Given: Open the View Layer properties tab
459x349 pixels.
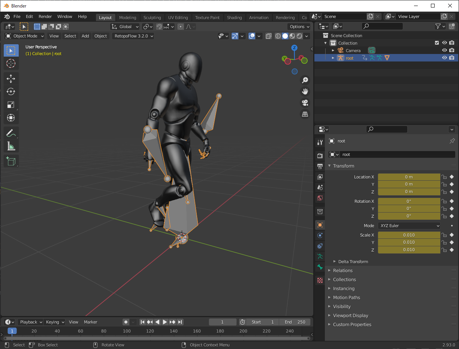Looking at the screenshot, I should pos(320,177).
